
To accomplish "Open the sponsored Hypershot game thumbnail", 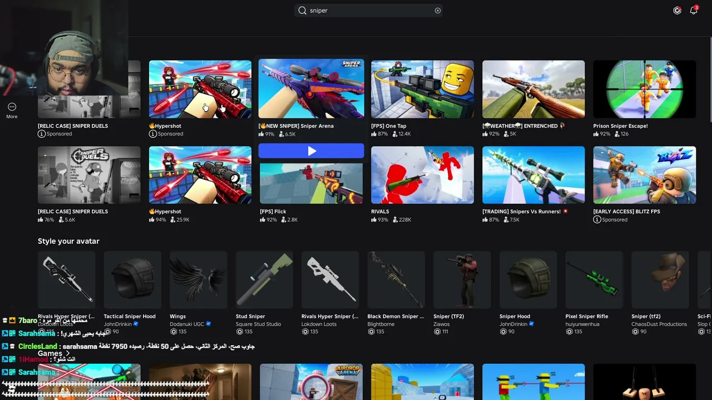I will click(200, 89).
